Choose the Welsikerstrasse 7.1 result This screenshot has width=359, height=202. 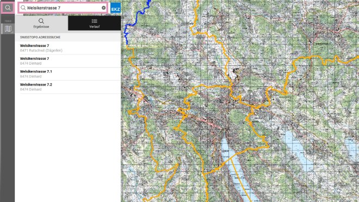click(x=68, y=74)
